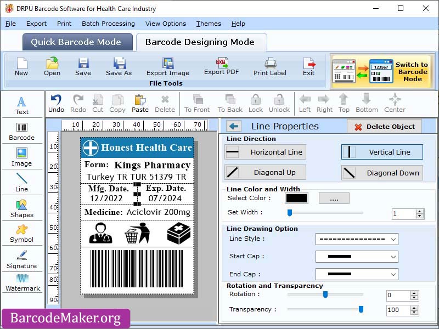Open the Watermark tool
Screen dimensions: 439x329
click(22, 285)
